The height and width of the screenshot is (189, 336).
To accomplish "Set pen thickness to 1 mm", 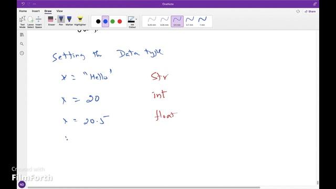I will [202, 22].
